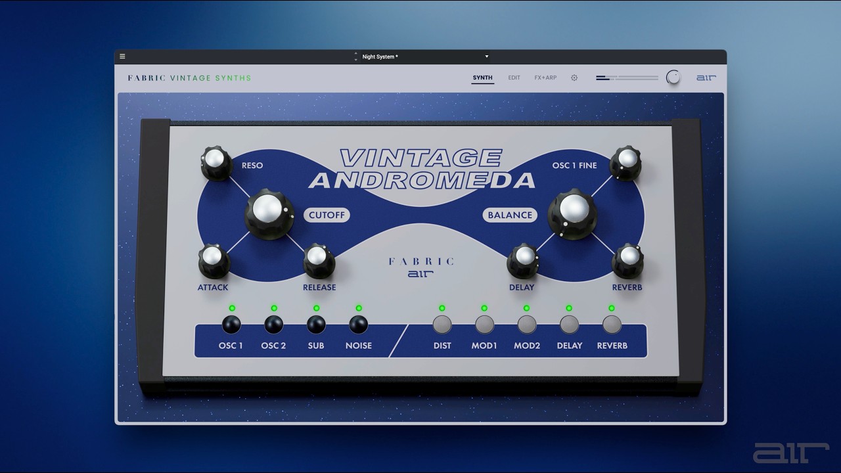
Task: Click the ATTACK knob
Action: click(214, 260)
